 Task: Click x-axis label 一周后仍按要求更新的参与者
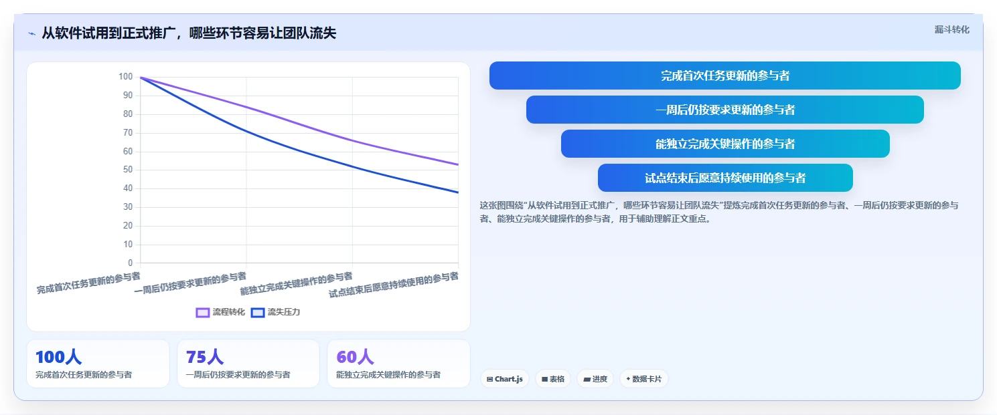(190, 283)
